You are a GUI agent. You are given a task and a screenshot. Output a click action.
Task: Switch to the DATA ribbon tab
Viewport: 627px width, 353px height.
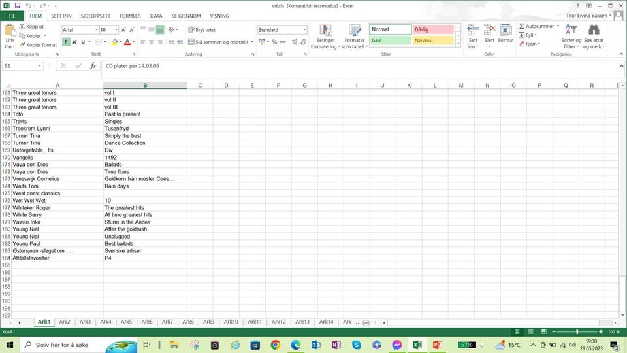pyautogui.click(x=156, y=16)
